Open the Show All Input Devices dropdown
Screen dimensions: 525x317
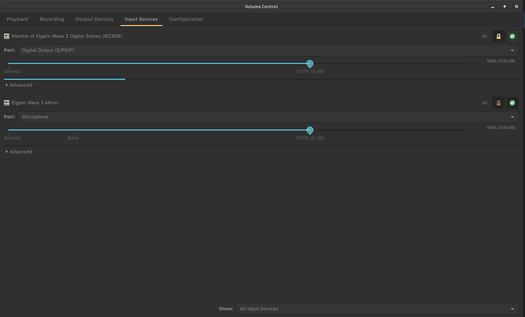coord(378,309)
